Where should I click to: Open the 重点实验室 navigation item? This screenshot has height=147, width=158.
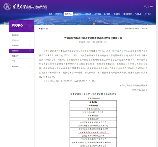127,14
